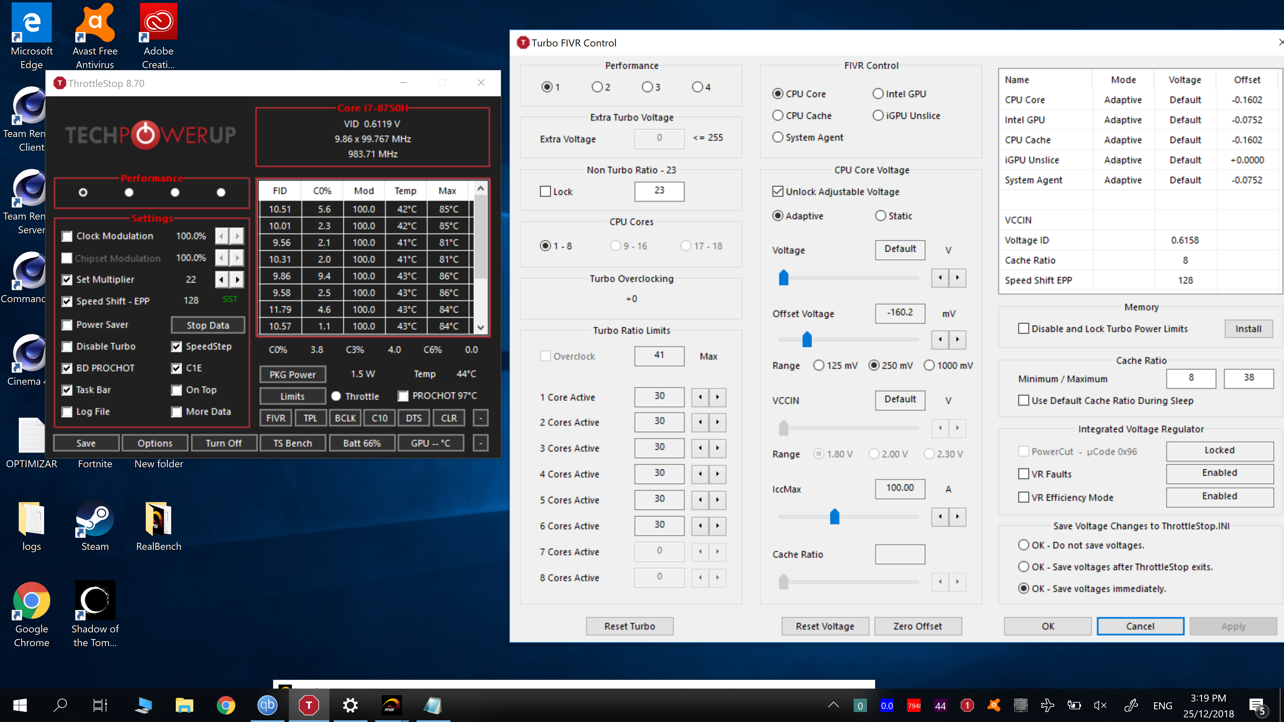1284x722 pixels.
Task: Open Settings gear in taskbar
Action: point(350,705)
